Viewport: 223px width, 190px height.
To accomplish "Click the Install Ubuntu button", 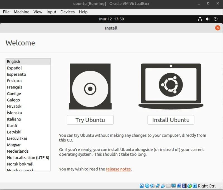I will coord(171,120).
